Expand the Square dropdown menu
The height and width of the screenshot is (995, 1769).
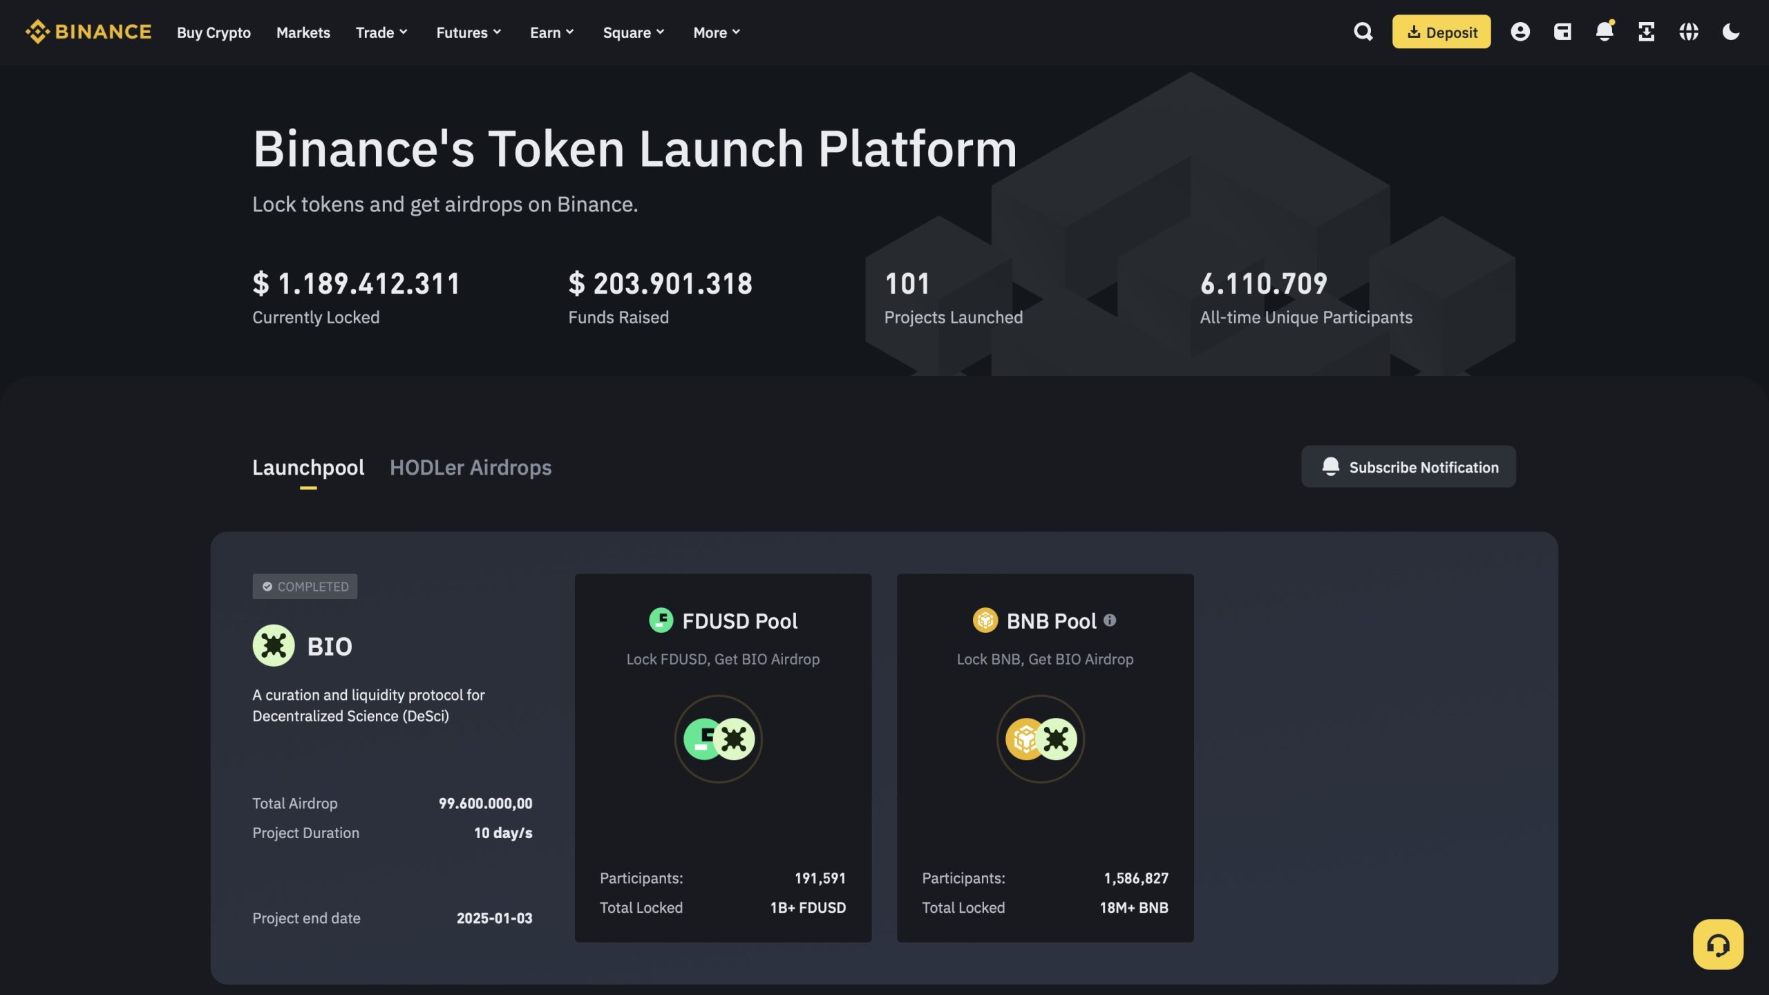[634, 32]
